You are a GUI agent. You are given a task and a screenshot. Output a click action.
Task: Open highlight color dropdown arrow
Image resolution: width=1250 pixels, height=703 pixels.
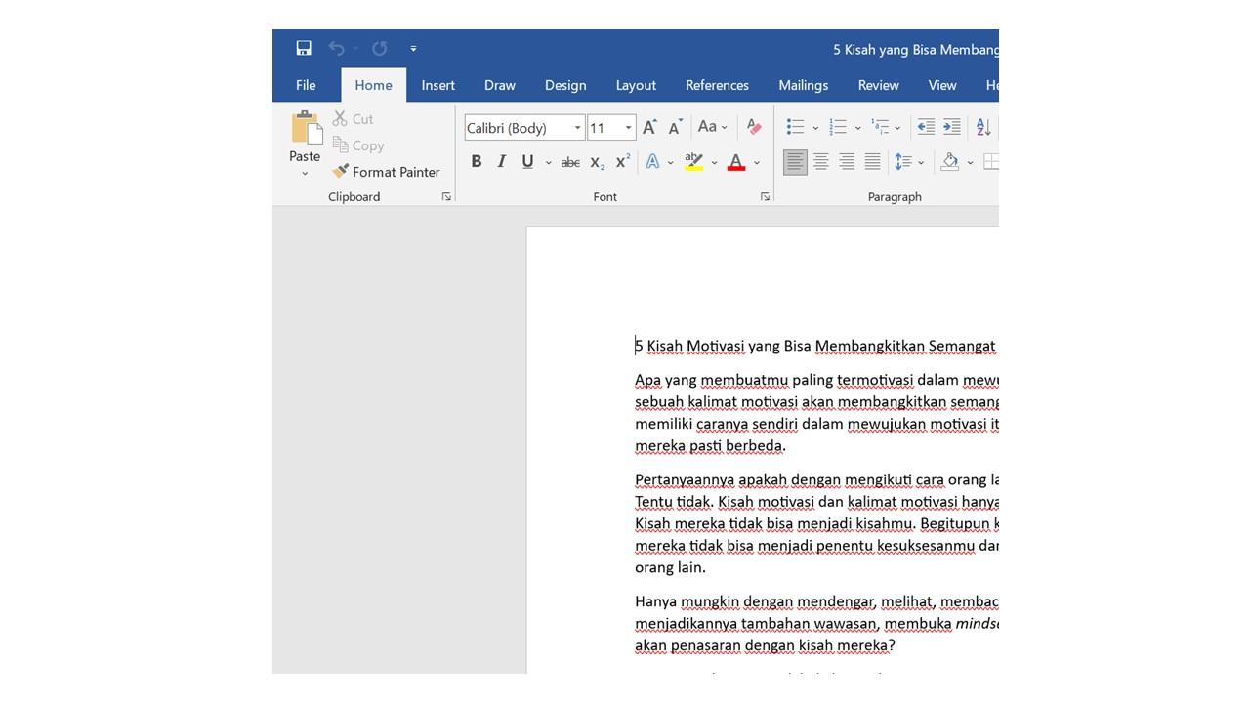coord(714,163)
